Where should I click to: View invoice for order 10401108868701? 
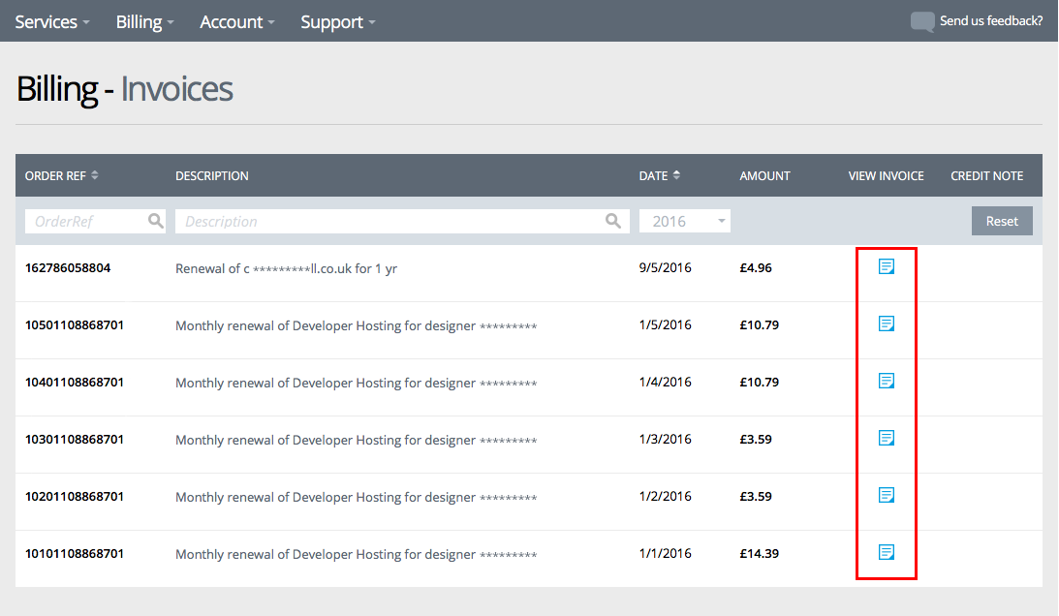pyautogui.click(x=887, y=381)
